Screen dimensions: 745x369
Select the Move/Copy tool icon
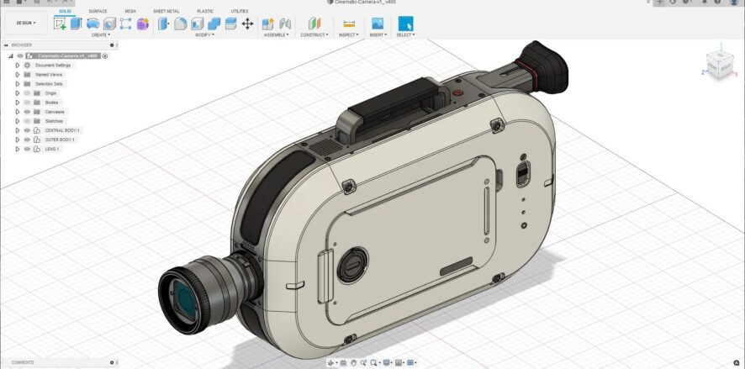(247, 24)
